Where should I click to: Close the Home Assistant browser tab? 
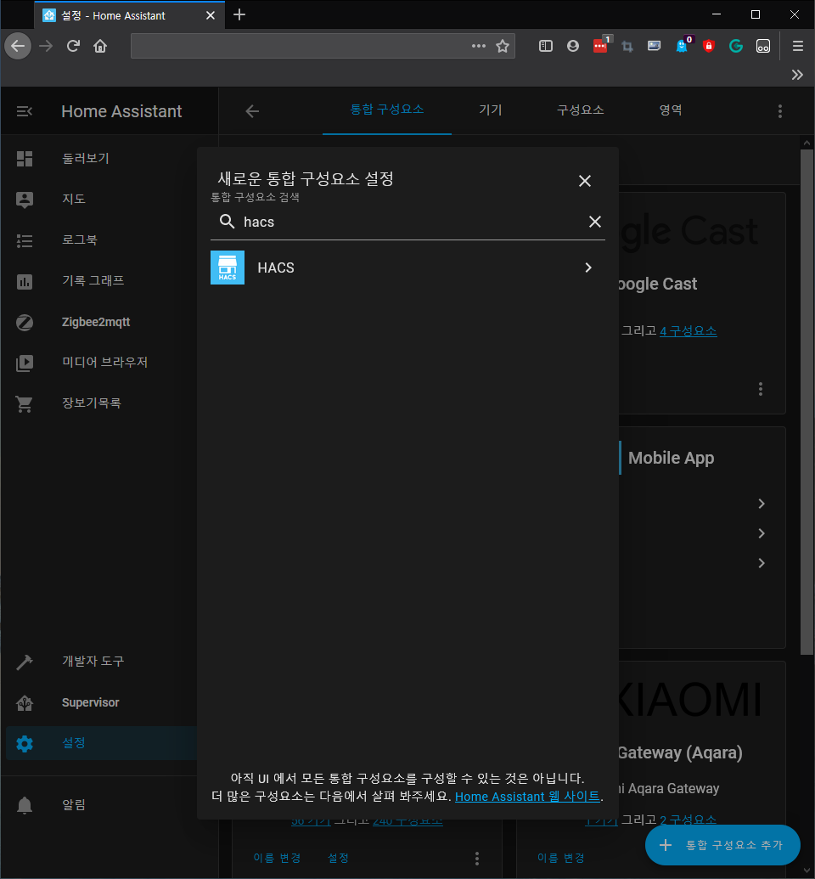point(211,15)
